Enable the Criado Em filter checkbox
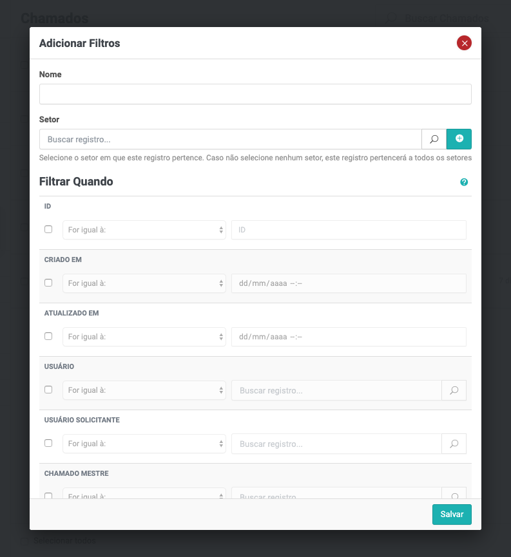Image resolution: width=511 pixels, height=557 pixels. click(48, 283)
